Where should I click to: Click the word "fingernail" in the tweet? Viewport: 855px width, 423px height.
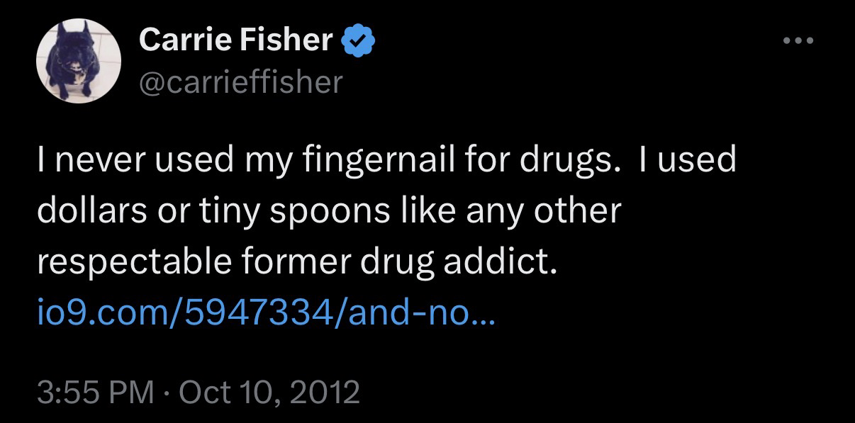point(358,160)
